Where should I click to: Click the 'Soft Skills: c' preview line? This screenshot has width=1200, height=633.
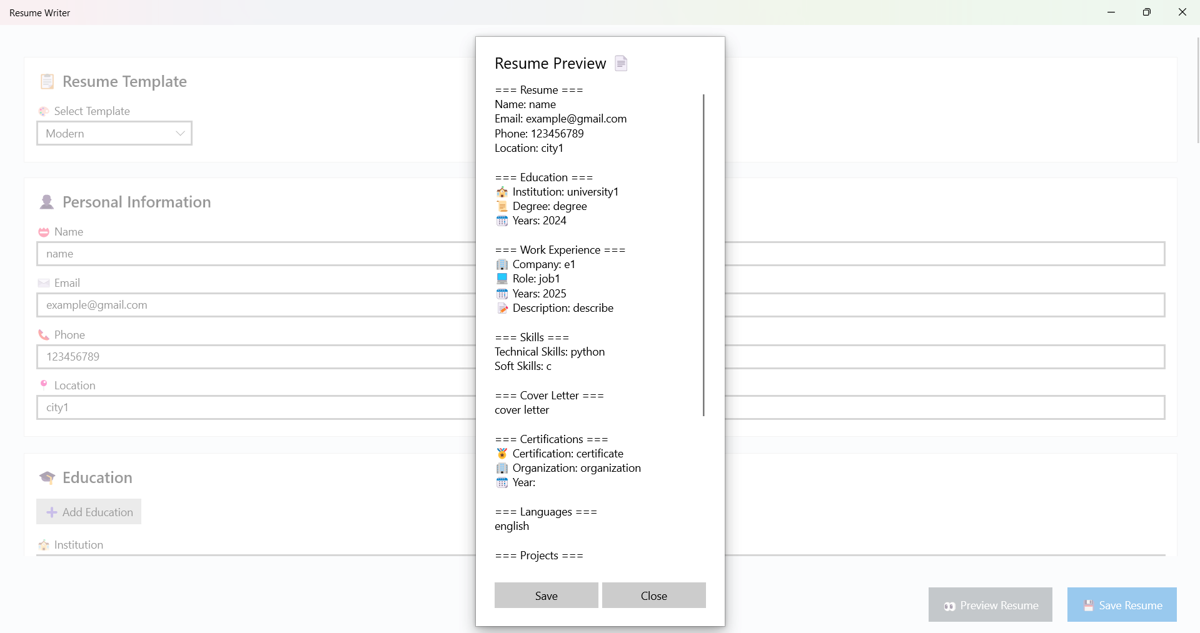(523, 366)
